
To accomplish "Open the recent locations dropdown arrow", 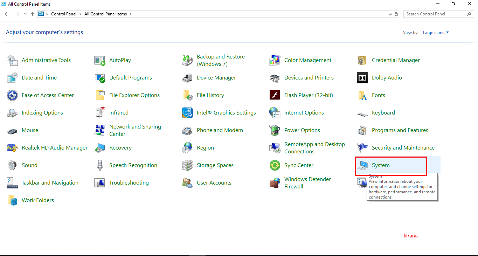I will [25, 14].
